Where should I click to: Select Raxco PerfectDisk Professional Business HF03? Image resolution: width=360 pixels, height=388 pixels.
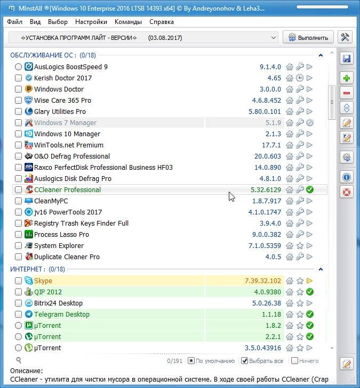point(170,167)
